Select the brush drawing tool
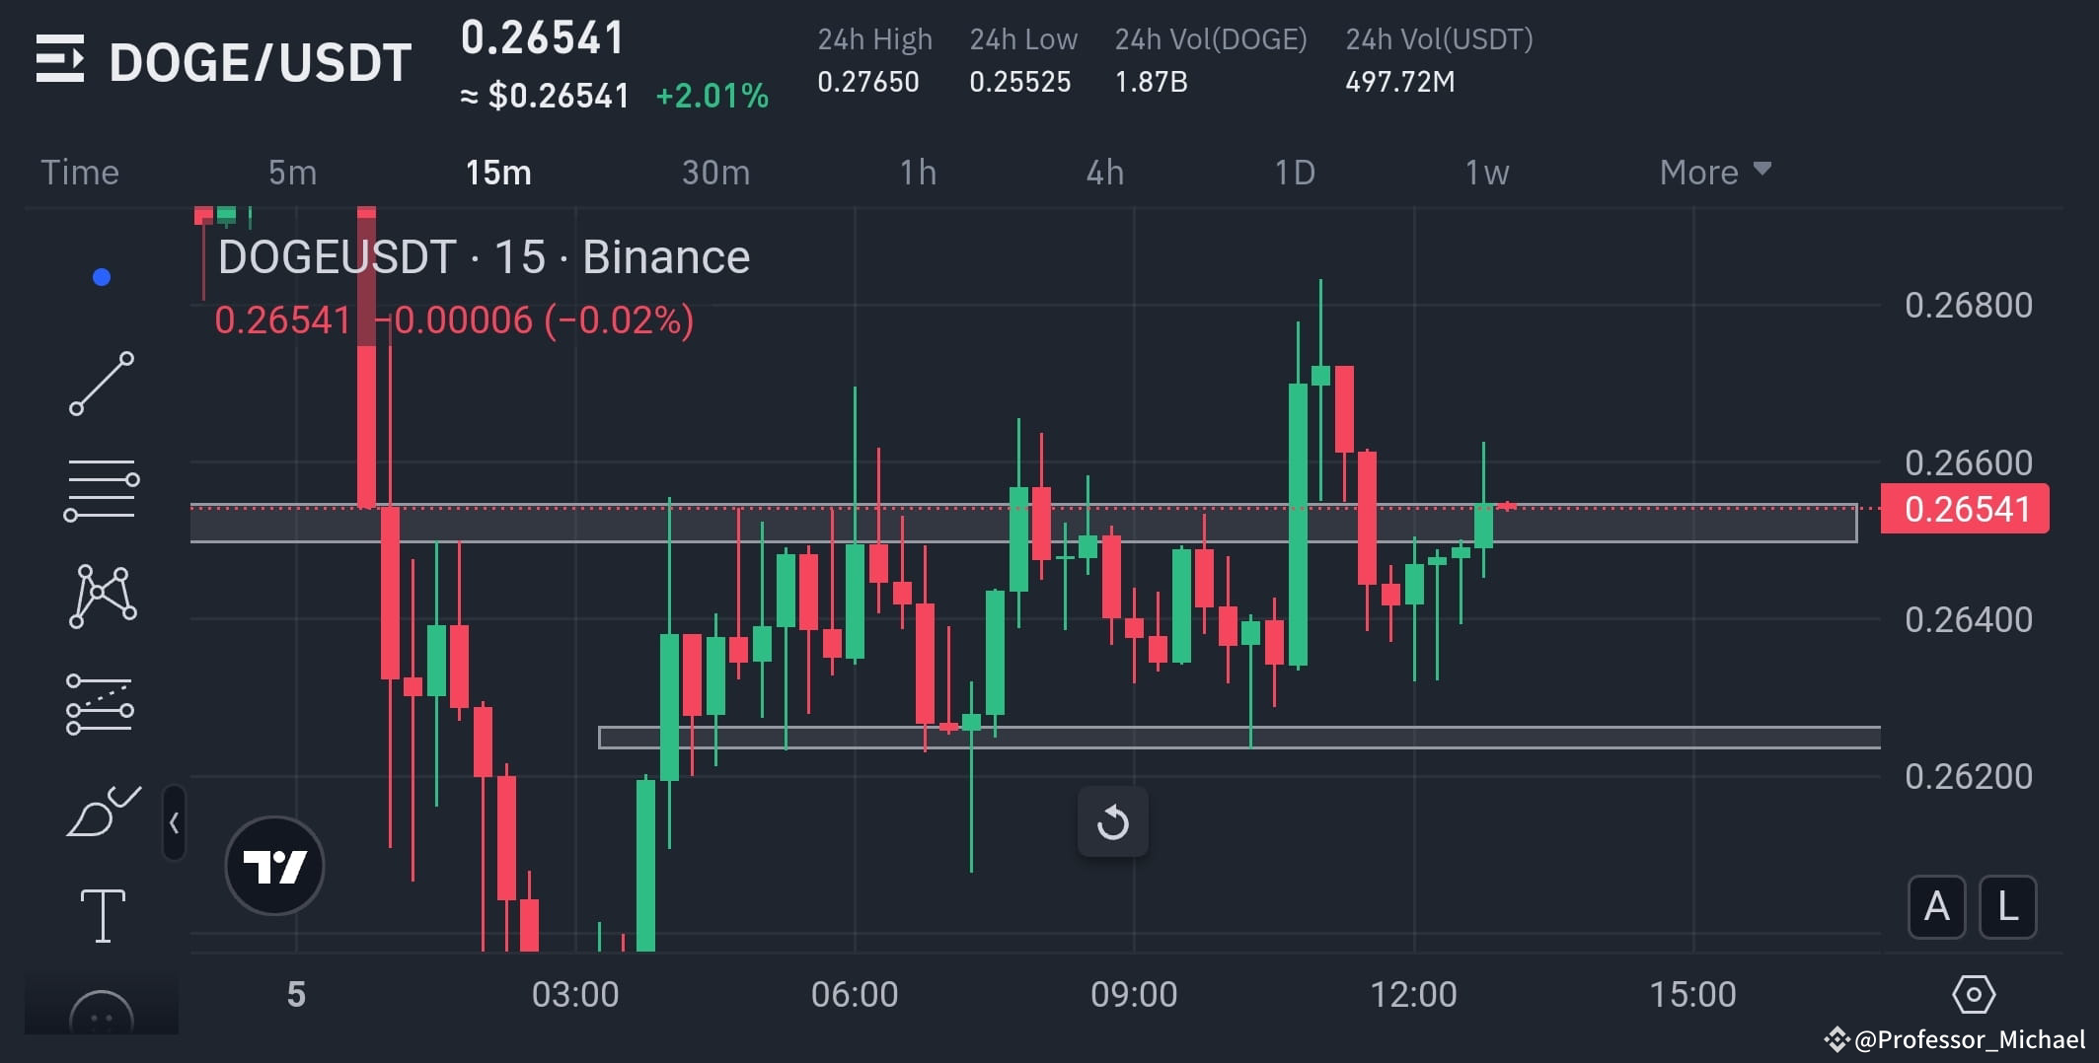Screen dimensions: 2099x1063 point(102,809)
